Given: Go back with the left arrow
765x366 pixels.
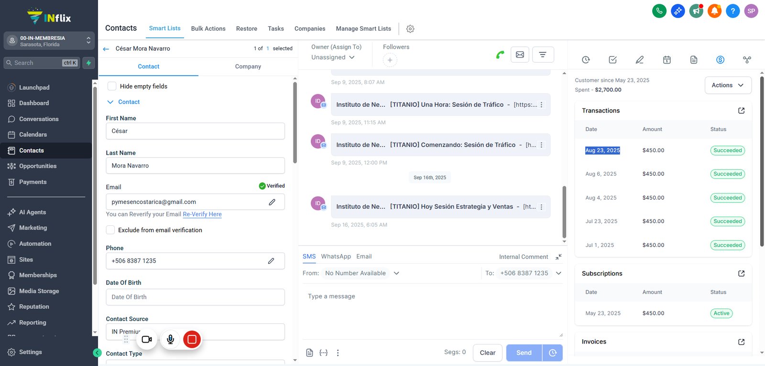Looking at the screenshot, I should click(x=106, y=49).
